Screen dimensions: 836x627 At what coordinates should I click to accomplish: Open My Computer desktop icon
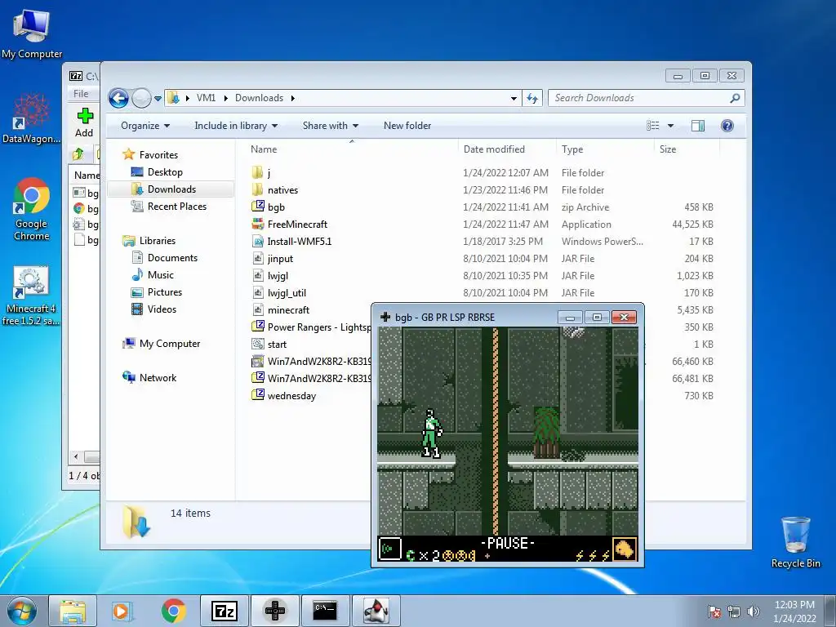coord(32,33)
